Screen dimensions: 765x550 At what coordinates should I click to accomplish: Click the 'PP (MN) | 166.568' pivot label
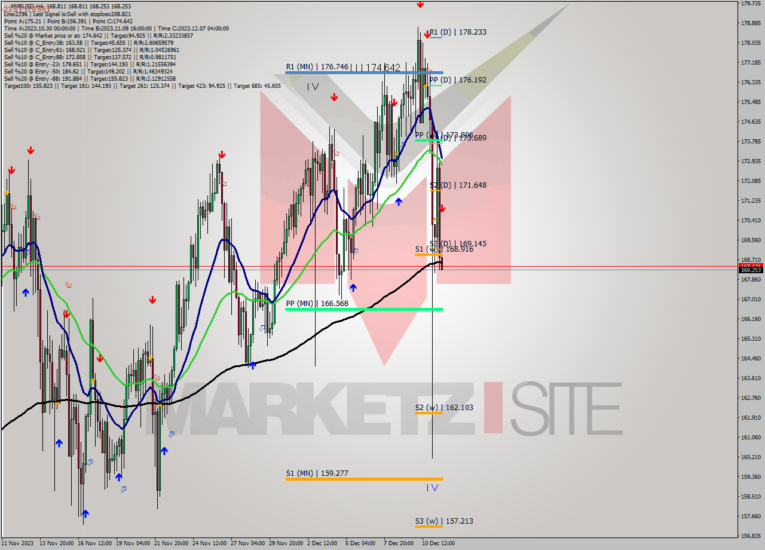317,304
